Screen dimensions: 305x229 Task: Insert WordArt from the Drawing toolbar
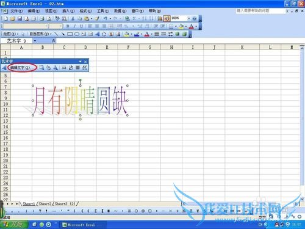tap(97, 34)
